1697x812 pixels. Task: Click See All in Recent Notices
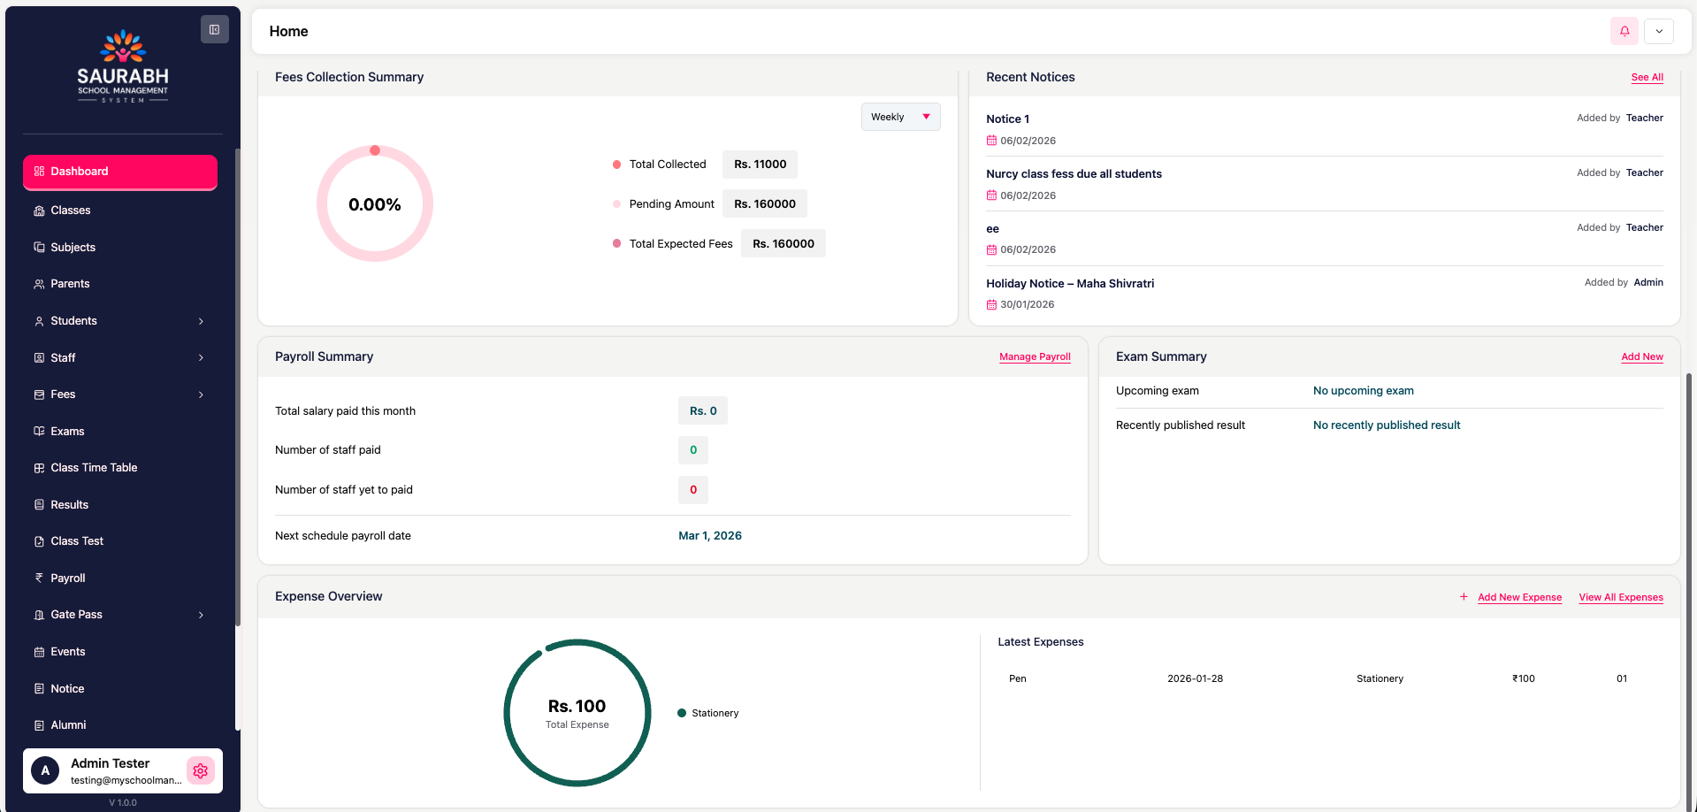pos(1647,78)
